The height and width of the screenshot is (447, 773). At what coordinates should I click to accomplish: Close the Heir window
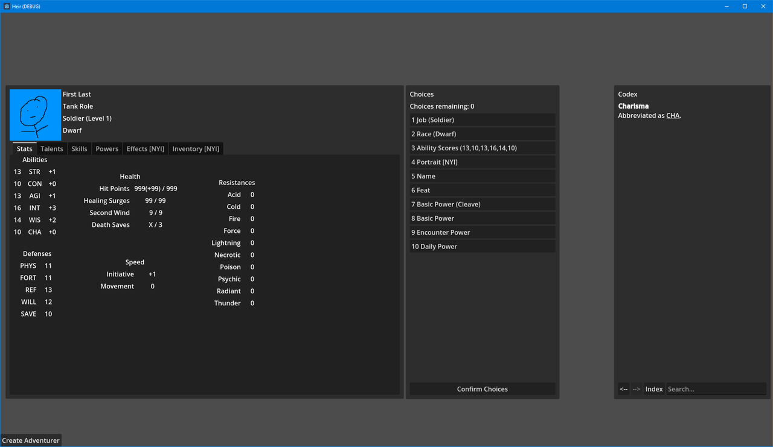[x=763, y=6]
